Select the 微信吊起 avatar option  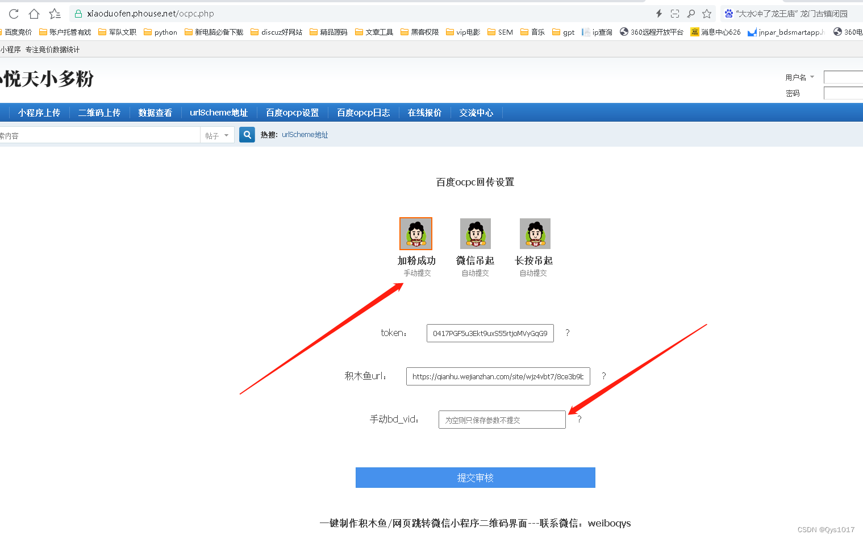point(476,234)
